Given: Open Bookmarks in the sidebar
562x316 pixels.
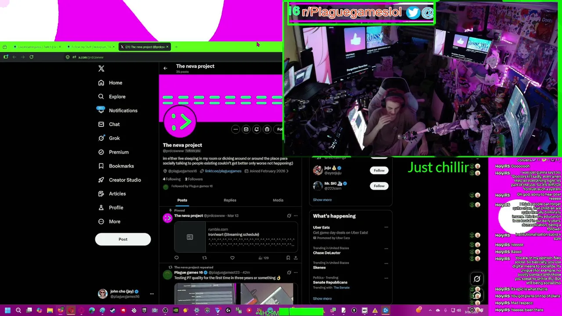Looking at the screenshot, I should [x=116, y=166].
